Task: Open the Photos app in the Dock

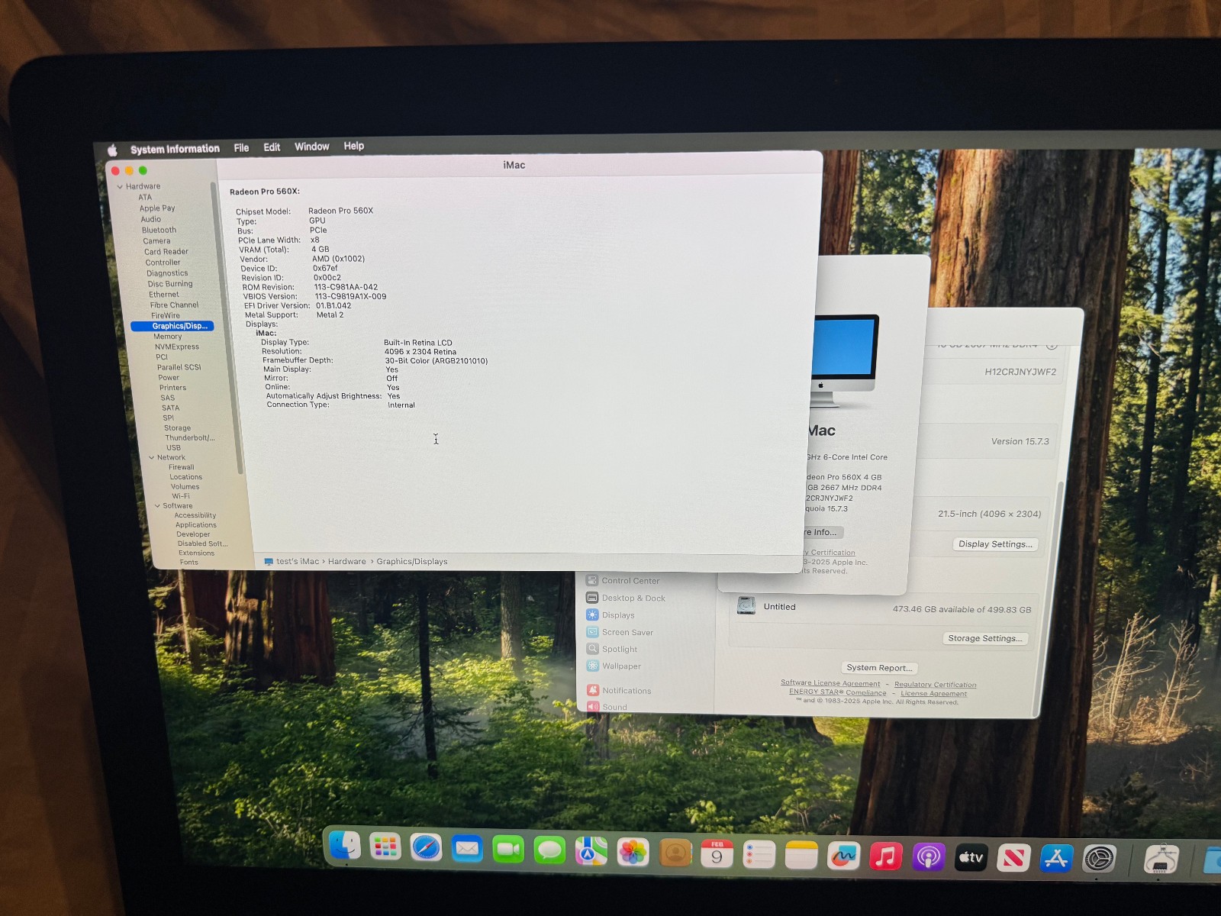Action: (633, 852)
